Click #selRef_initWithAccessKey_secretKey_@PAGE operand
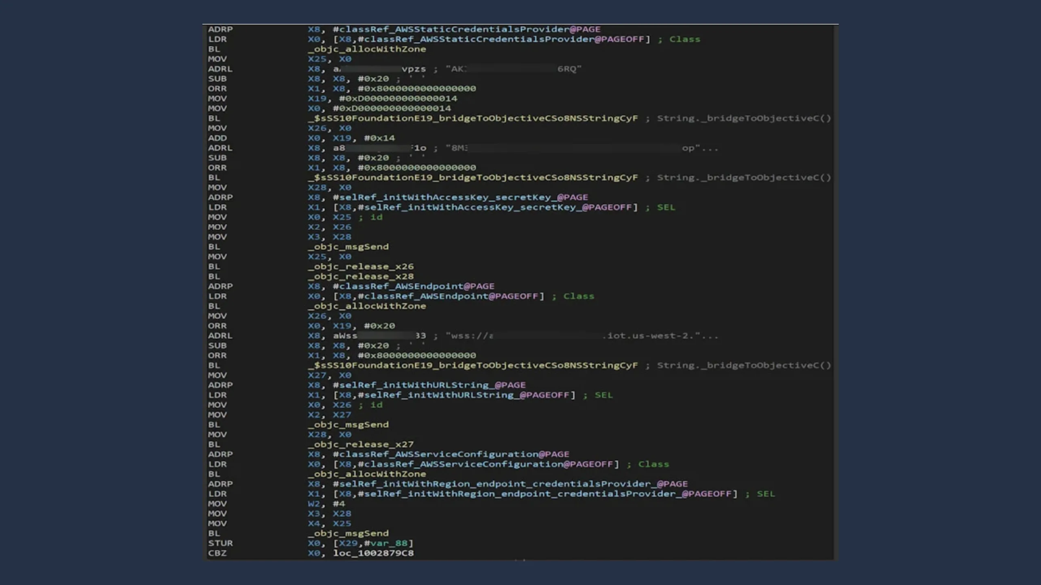 pyautogui.click(x=460, y=197)
